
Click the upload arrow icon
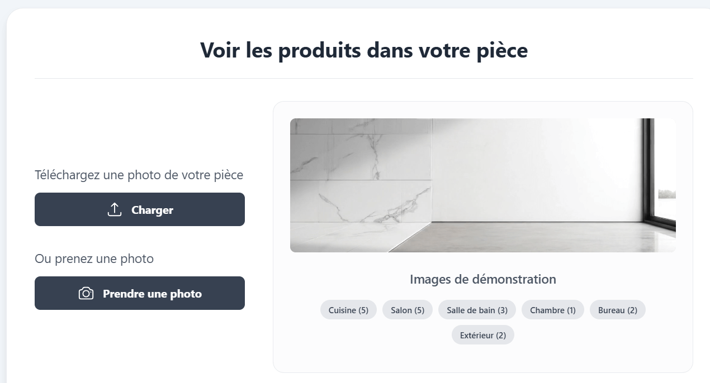[x=114, y=210]
